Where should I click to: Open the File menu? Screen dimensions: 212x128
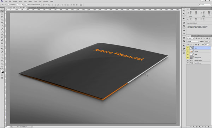click(6, 1)
